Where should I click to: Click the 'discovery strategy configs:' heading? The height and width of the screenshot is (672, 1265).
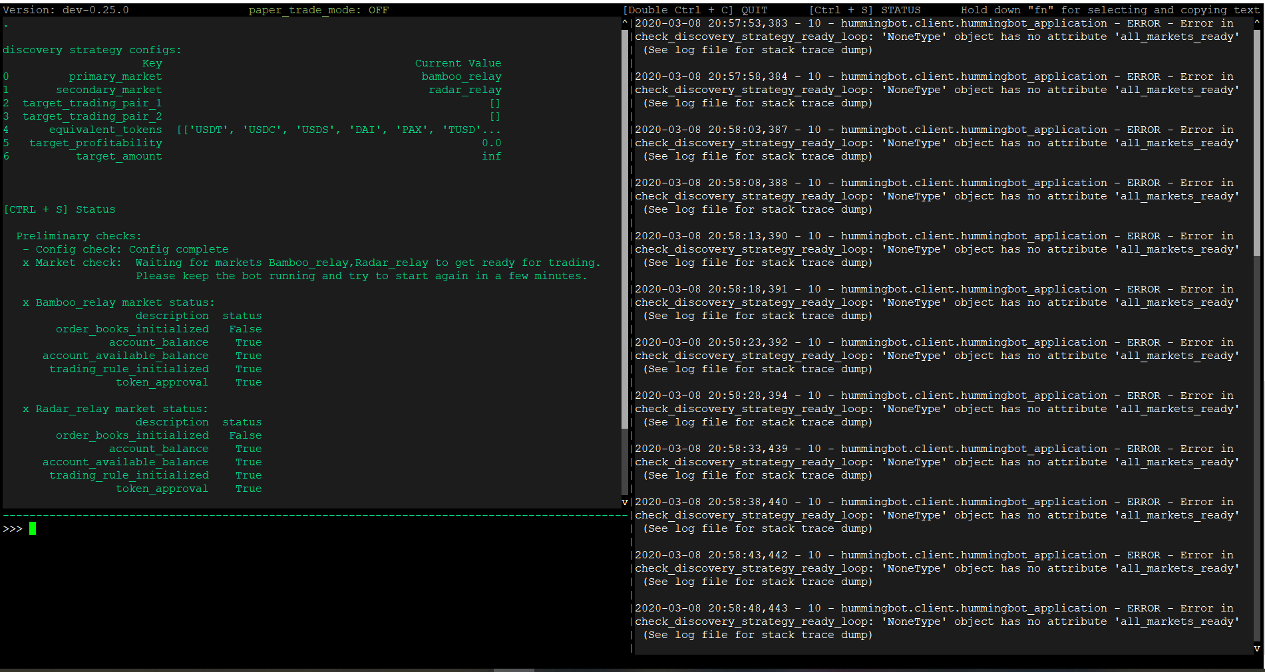click(92, 50)
